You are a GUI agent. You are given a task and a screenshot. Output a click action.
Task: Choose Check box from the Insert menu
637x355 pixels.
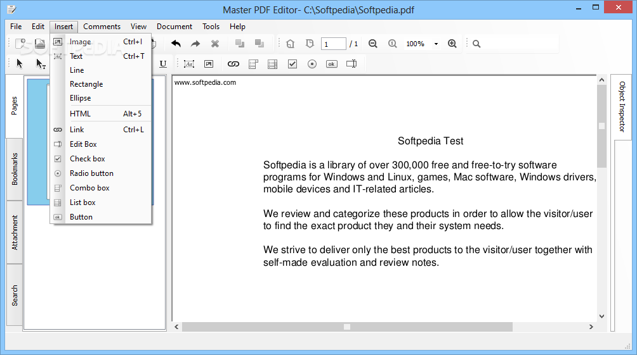pyautogui.click(x=101, y=159)
